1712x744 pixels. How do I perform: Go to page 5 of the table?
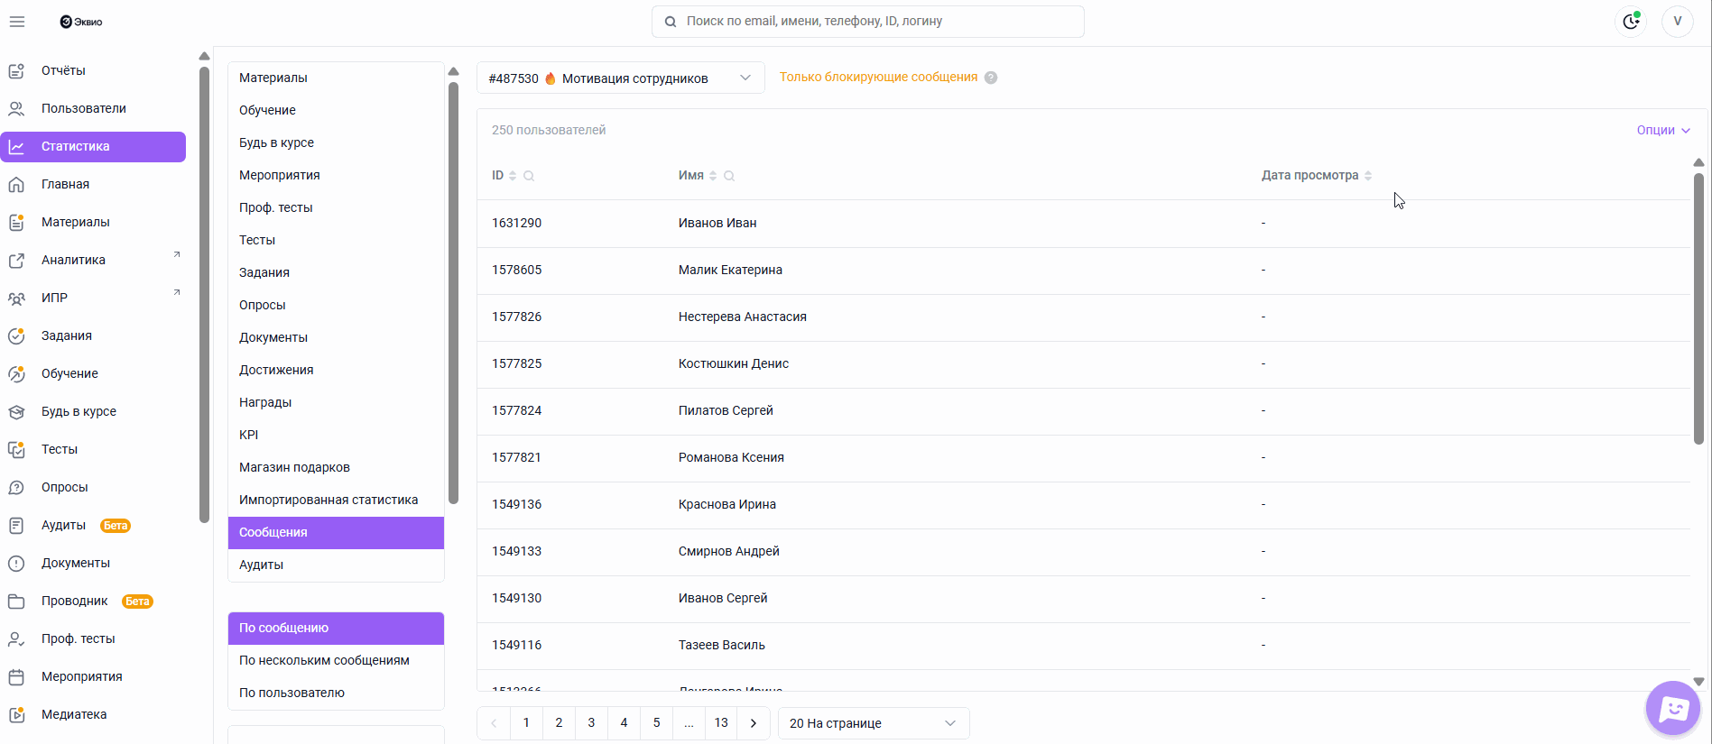click(656, 723)
